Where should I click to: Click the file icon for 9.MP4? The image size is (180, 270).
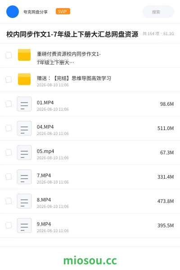tap(24, 225)
